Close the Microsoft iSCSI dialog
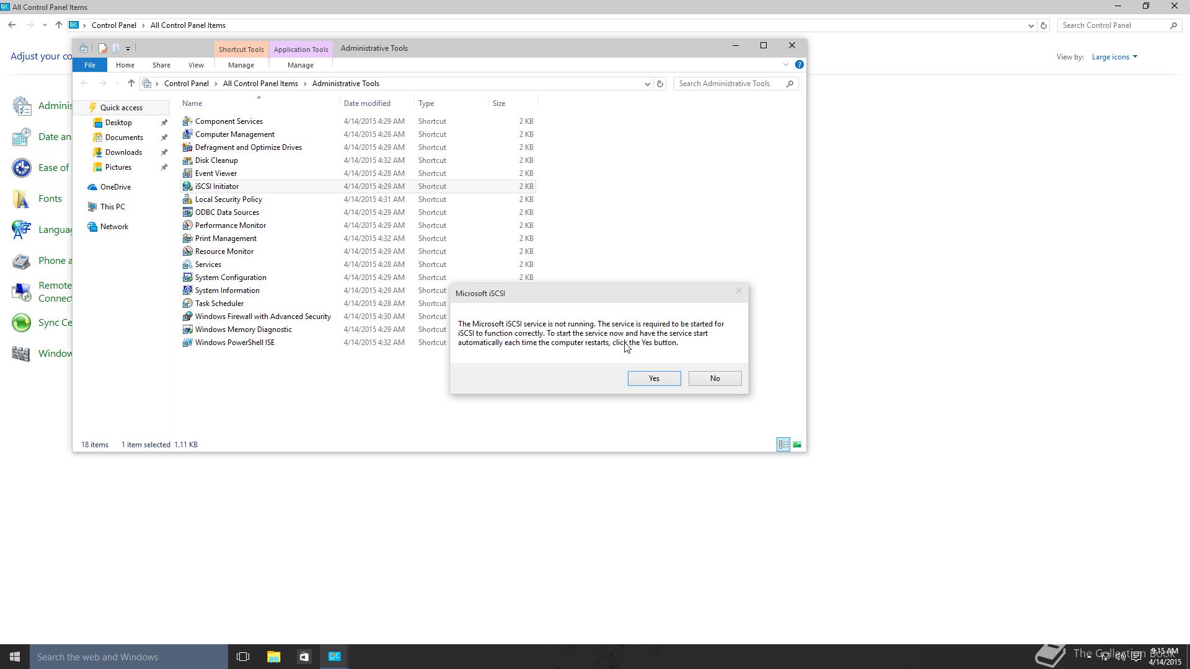Viewport: 1190px width, 669px height. coord(738,291)
